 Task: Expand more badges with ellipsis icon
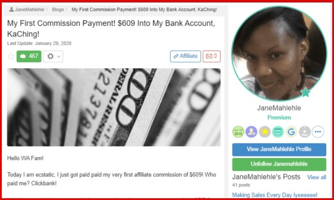click(318, 132)
